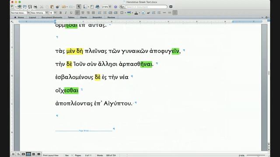Click the redo icon
Viewport: 280px width, 157px height.
[71, 7]
